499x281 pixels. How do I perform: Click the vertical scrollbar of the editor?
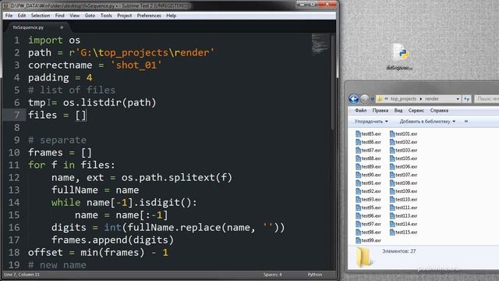click(333, 82)
